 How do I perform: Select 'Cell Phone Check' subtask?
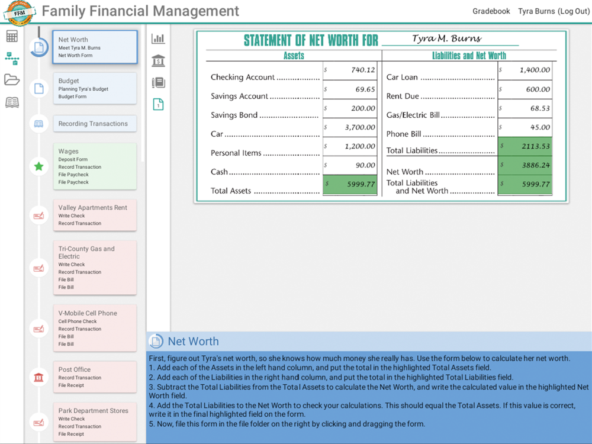pos(78,321)
